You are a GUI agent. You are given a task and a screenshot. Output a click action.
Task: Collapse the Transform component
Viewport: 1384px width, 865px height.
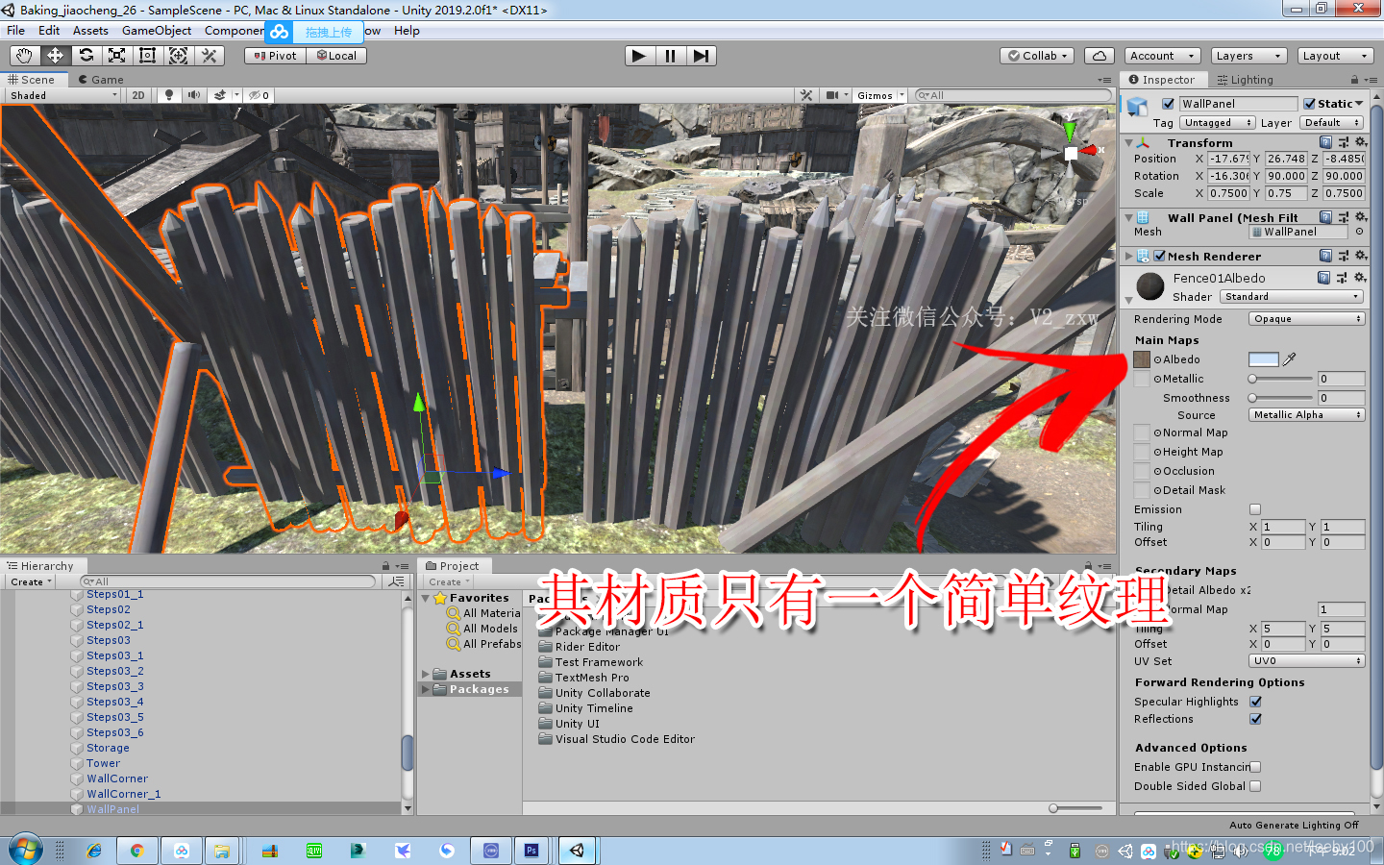click(1129, 142)
